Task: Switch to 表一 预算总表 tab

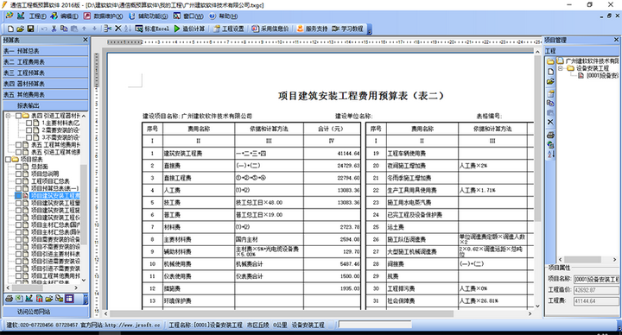Action: point(45,51)
